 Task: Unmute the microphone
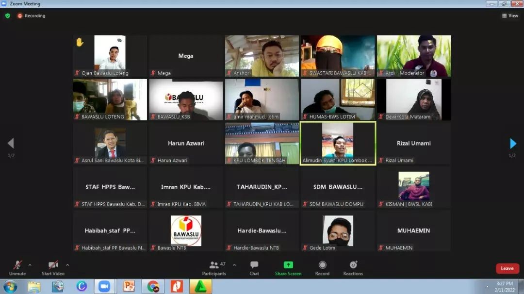pos(17,266)
